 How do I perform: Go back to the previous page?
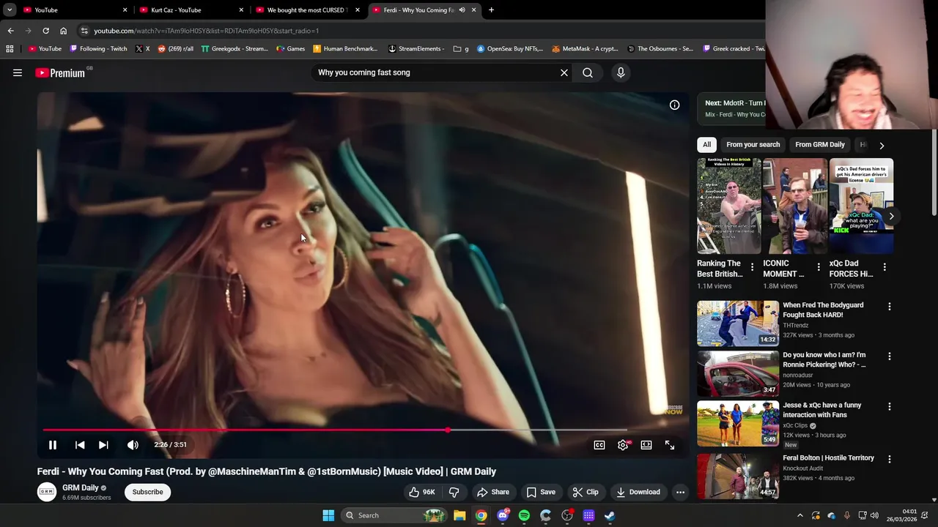coord(10,31)
